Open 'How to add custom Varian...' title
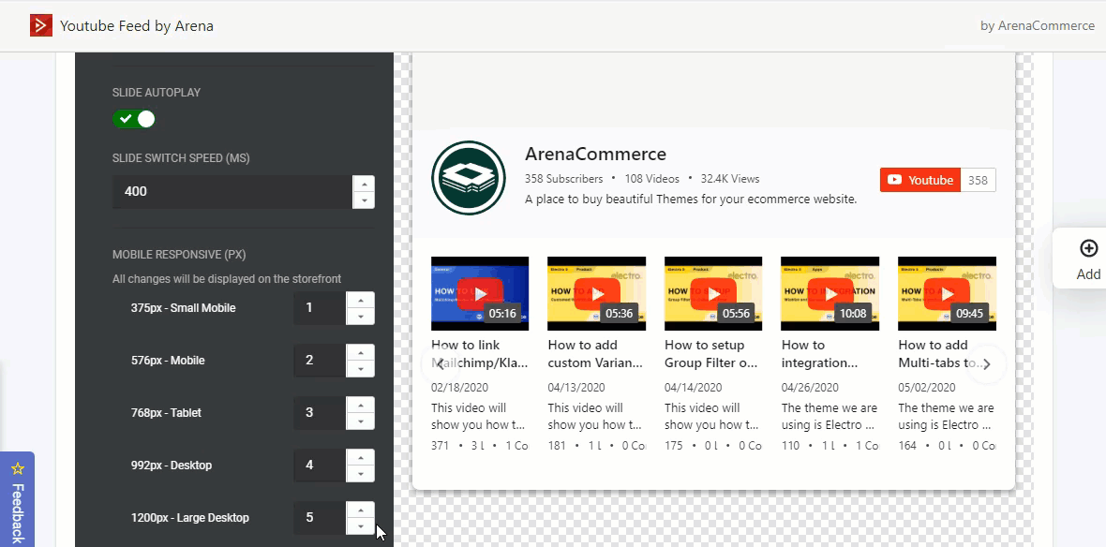 coord(596,354)
